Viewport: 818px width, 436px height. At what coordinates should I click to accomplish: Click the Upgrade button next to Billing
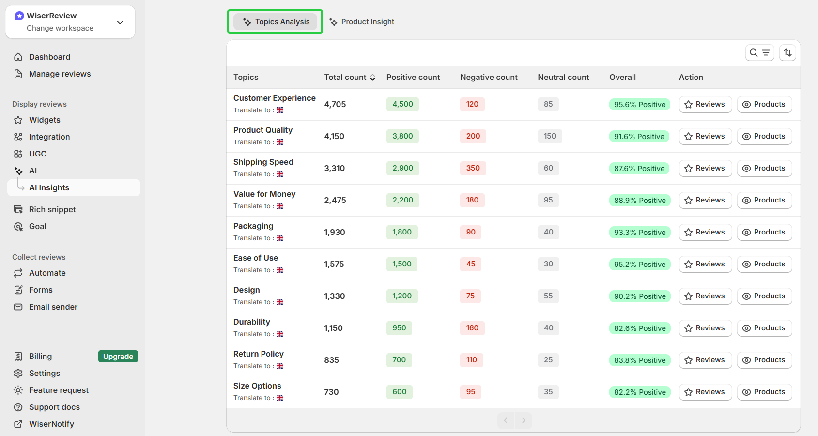(118, 356)
